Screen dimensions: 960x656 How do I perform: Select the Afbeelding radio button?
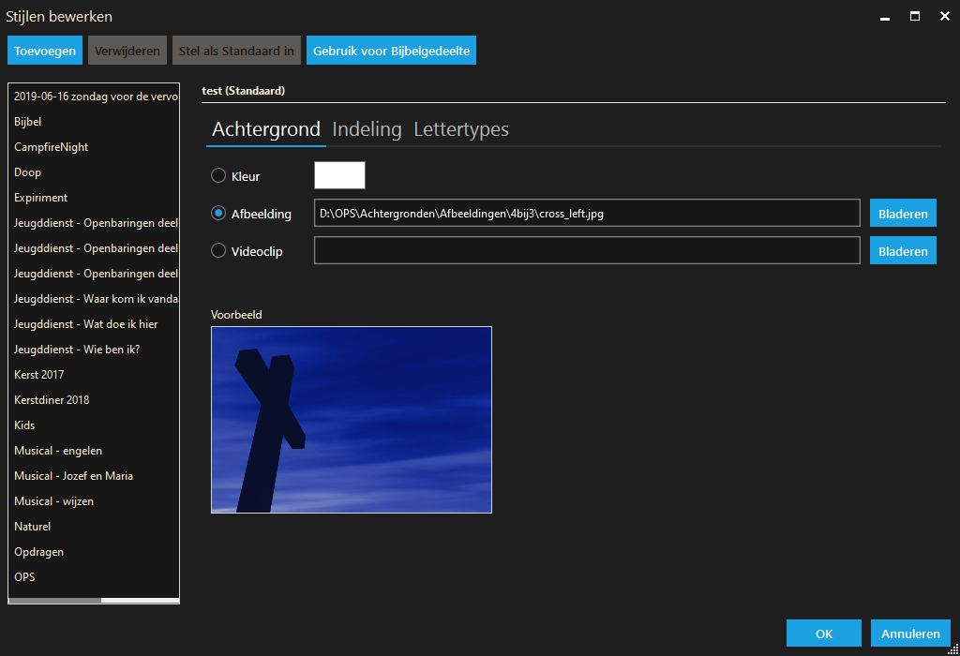pos(218,213)
